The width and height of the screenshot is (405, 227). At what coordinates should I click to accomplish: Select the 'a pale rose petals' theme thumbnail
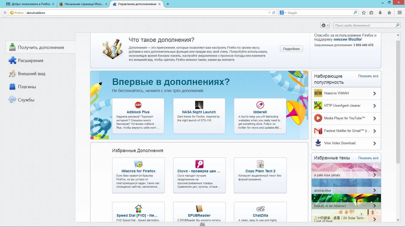tap(346, 171)
